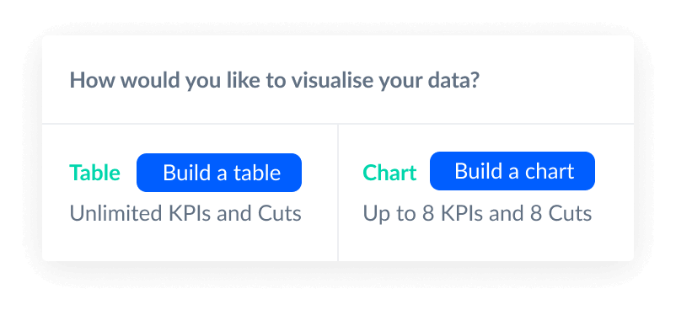Click the Build a table button

coord(219,173)
